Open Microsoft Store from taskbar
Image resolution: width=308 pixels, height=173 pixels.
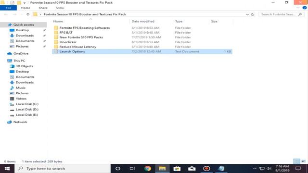[x=177, y=169]
